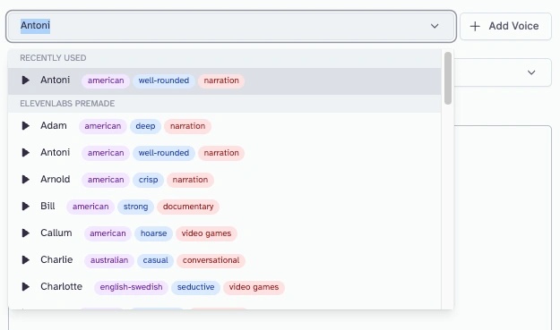Click the plus icon in Add Voice

pos(475,26)
